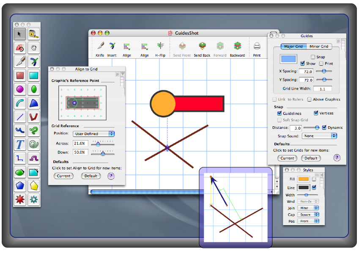Switch to the Minor Grid tab
The image size is (359, 253).
[x=319, y=46]
